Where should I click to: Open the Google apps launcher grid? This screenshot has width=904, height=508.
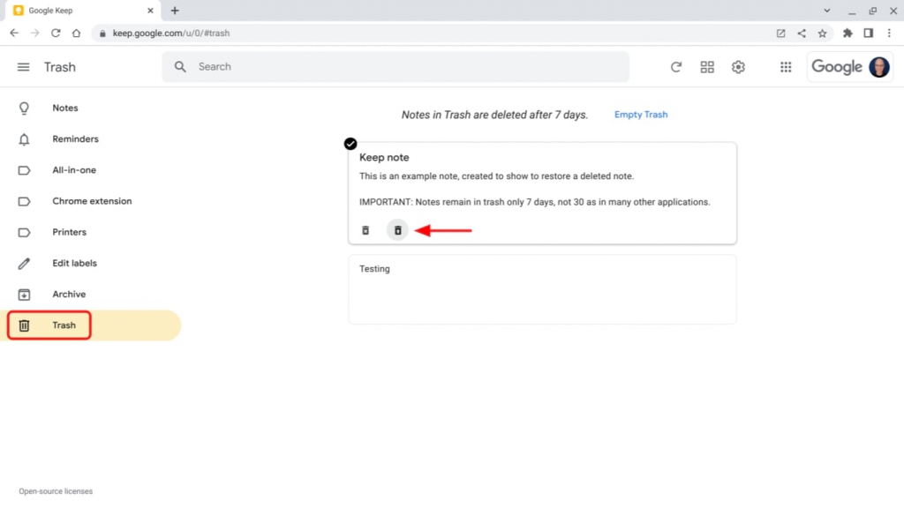(x=786, y=66)
